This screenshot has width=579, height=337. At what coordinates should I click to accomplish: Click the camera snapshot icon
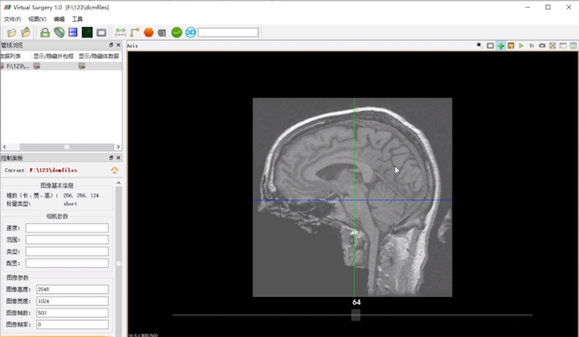(542, 46)
